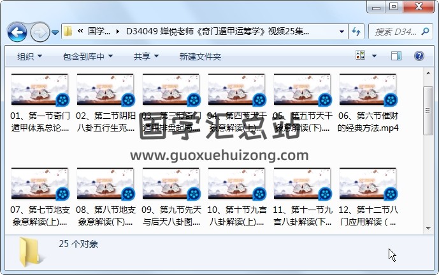This screenshot has width=439, height=275.
Task: Click the folder icon in address bar
Action: point(68,31)
